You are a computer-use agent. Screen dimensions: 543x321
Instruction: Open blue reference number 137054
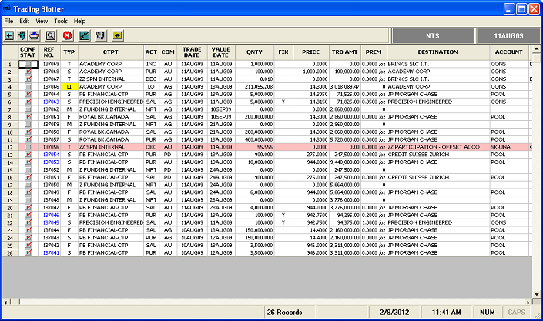[x=51, y=155]
